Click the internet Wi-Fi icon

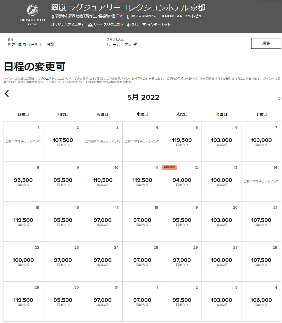[144, 25]
